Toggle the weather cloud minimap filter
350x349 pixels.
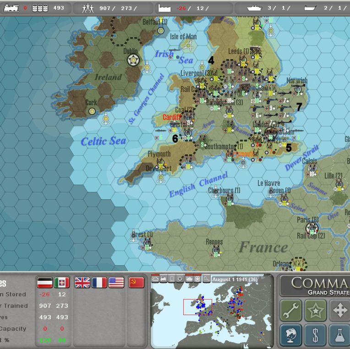[x=155, y=279]
